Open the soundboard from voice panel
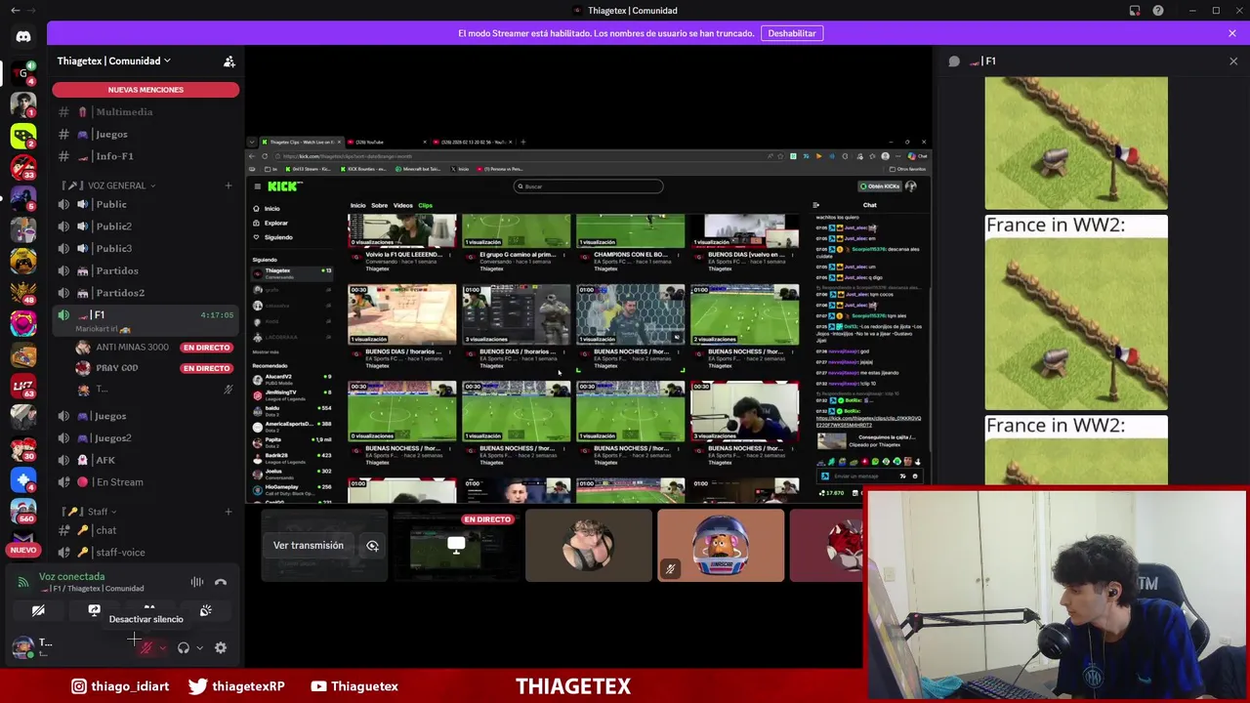1250x703 pixels. pos(205,610)
